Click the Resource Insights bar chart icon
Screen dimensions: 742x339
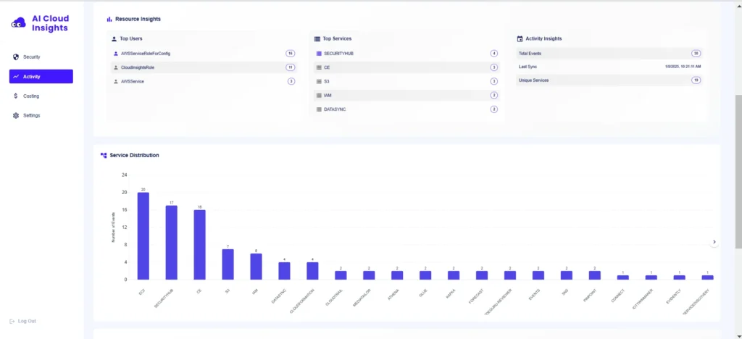pyautogui.click(x=109, y=19)
